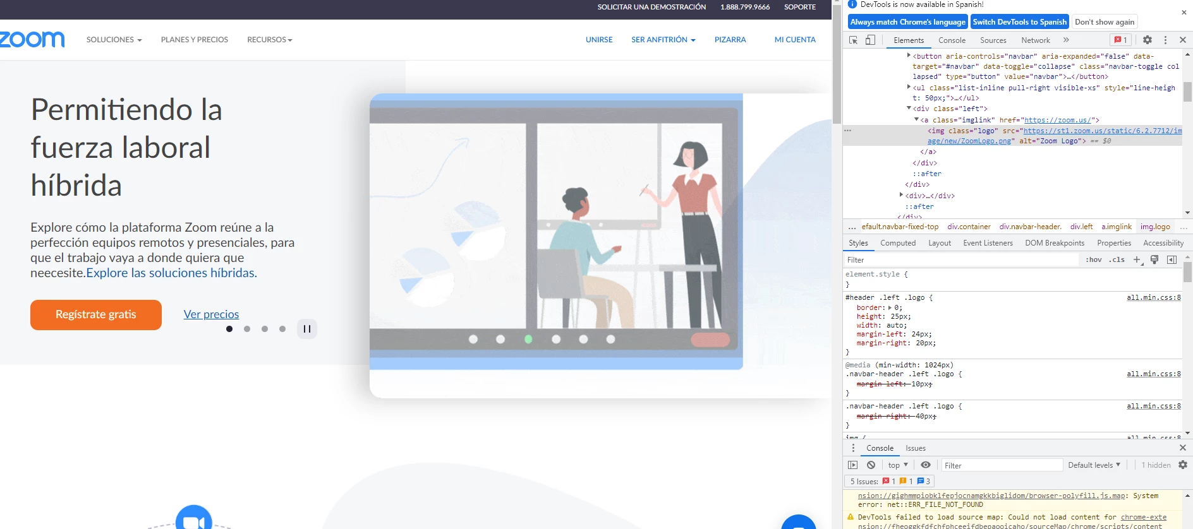Viewport: 1193px width, 529px height.
Task: Open console settings gear icon
Action: [1183, 465]
